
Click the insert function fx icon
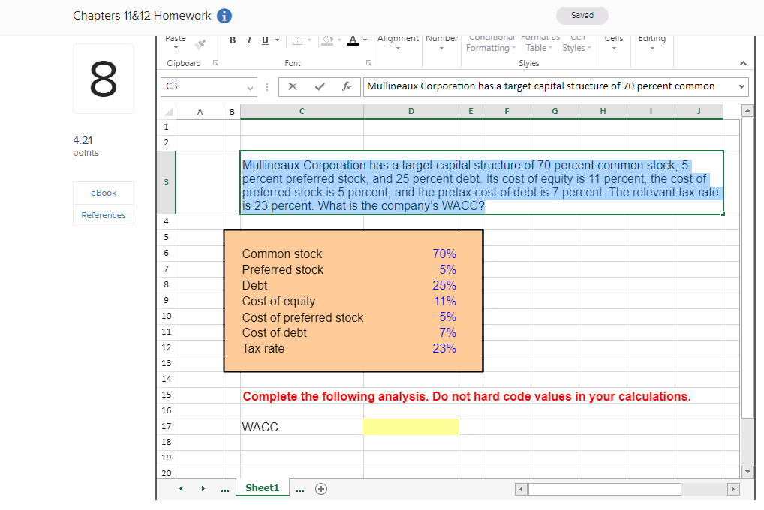(x=347, y=87)
